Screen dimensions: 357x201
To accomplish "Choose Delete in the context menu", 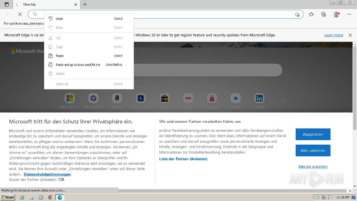I will 89,74.
